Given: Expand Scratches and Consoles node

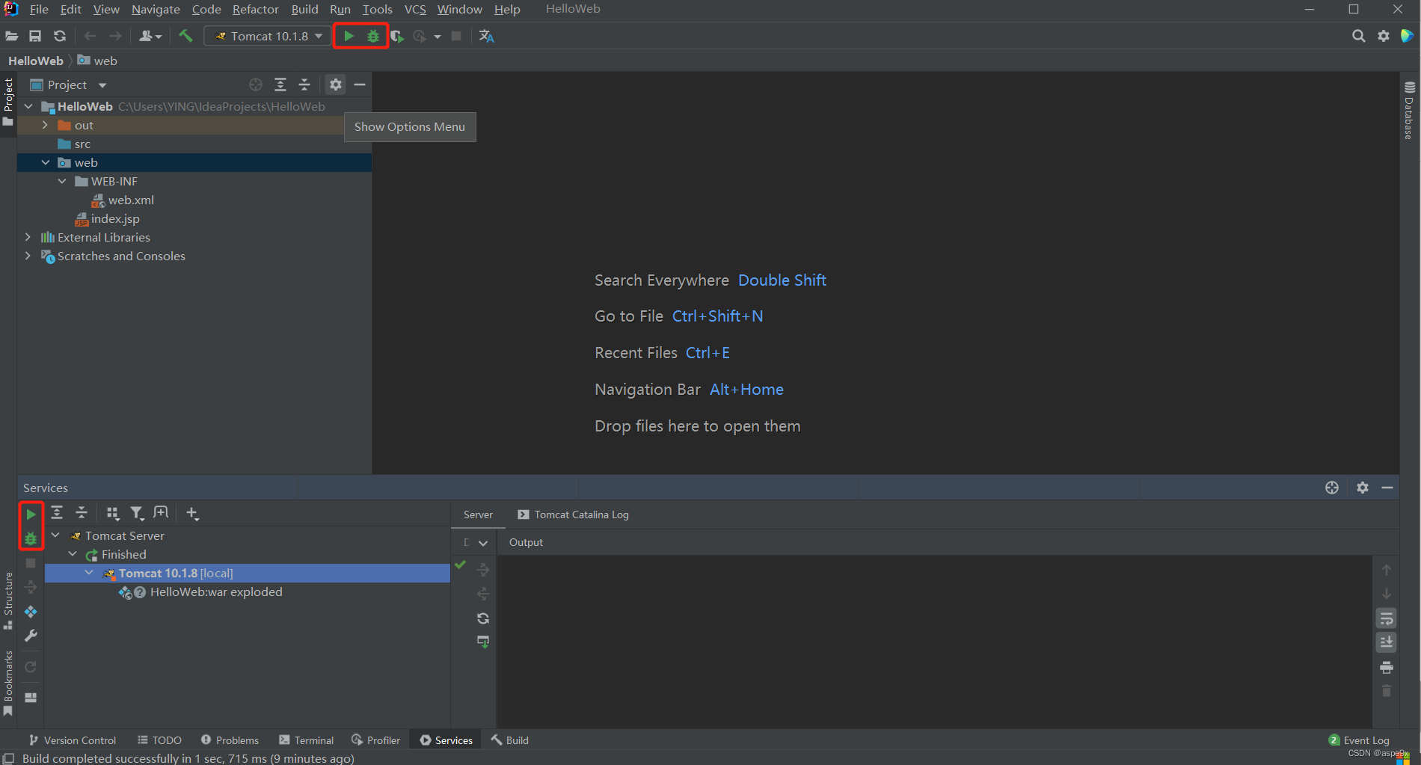Looking at the screenshot, I should click(x=28, y=256).
